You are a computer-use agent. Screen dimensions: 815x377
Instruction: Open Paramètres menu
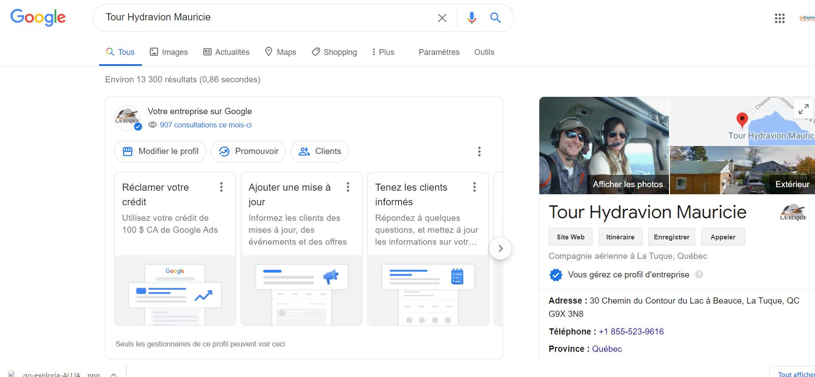tap(439, 52)
